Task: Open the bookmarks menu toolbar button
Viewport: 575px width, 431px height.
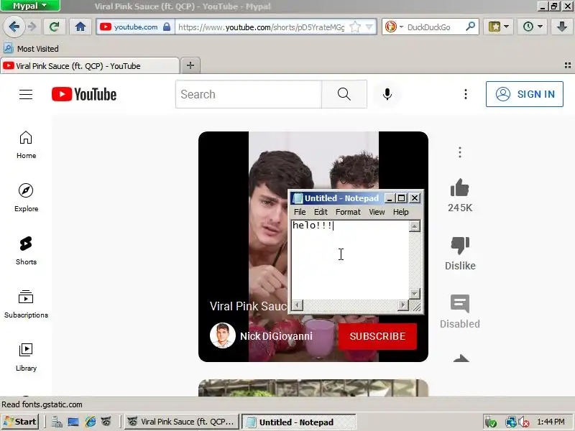Action: (x=498, y=27)
